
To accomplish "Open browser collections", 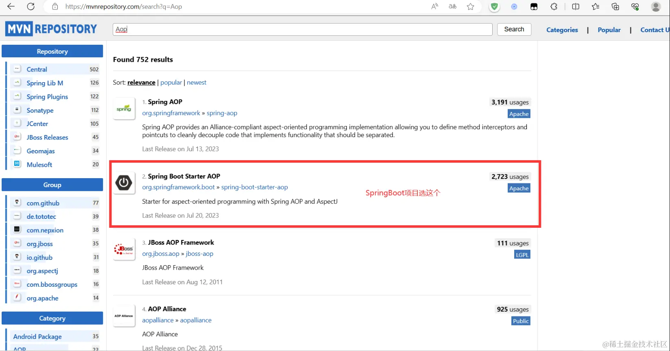I will 615,7.
